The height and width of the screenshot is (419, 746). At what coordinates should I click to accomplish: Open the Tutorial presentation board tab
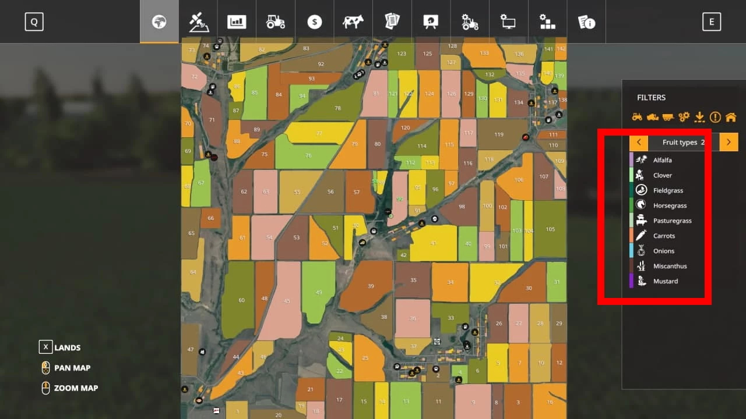431,22
